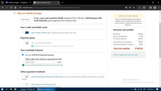Click the green success checkmark icon

23,65
